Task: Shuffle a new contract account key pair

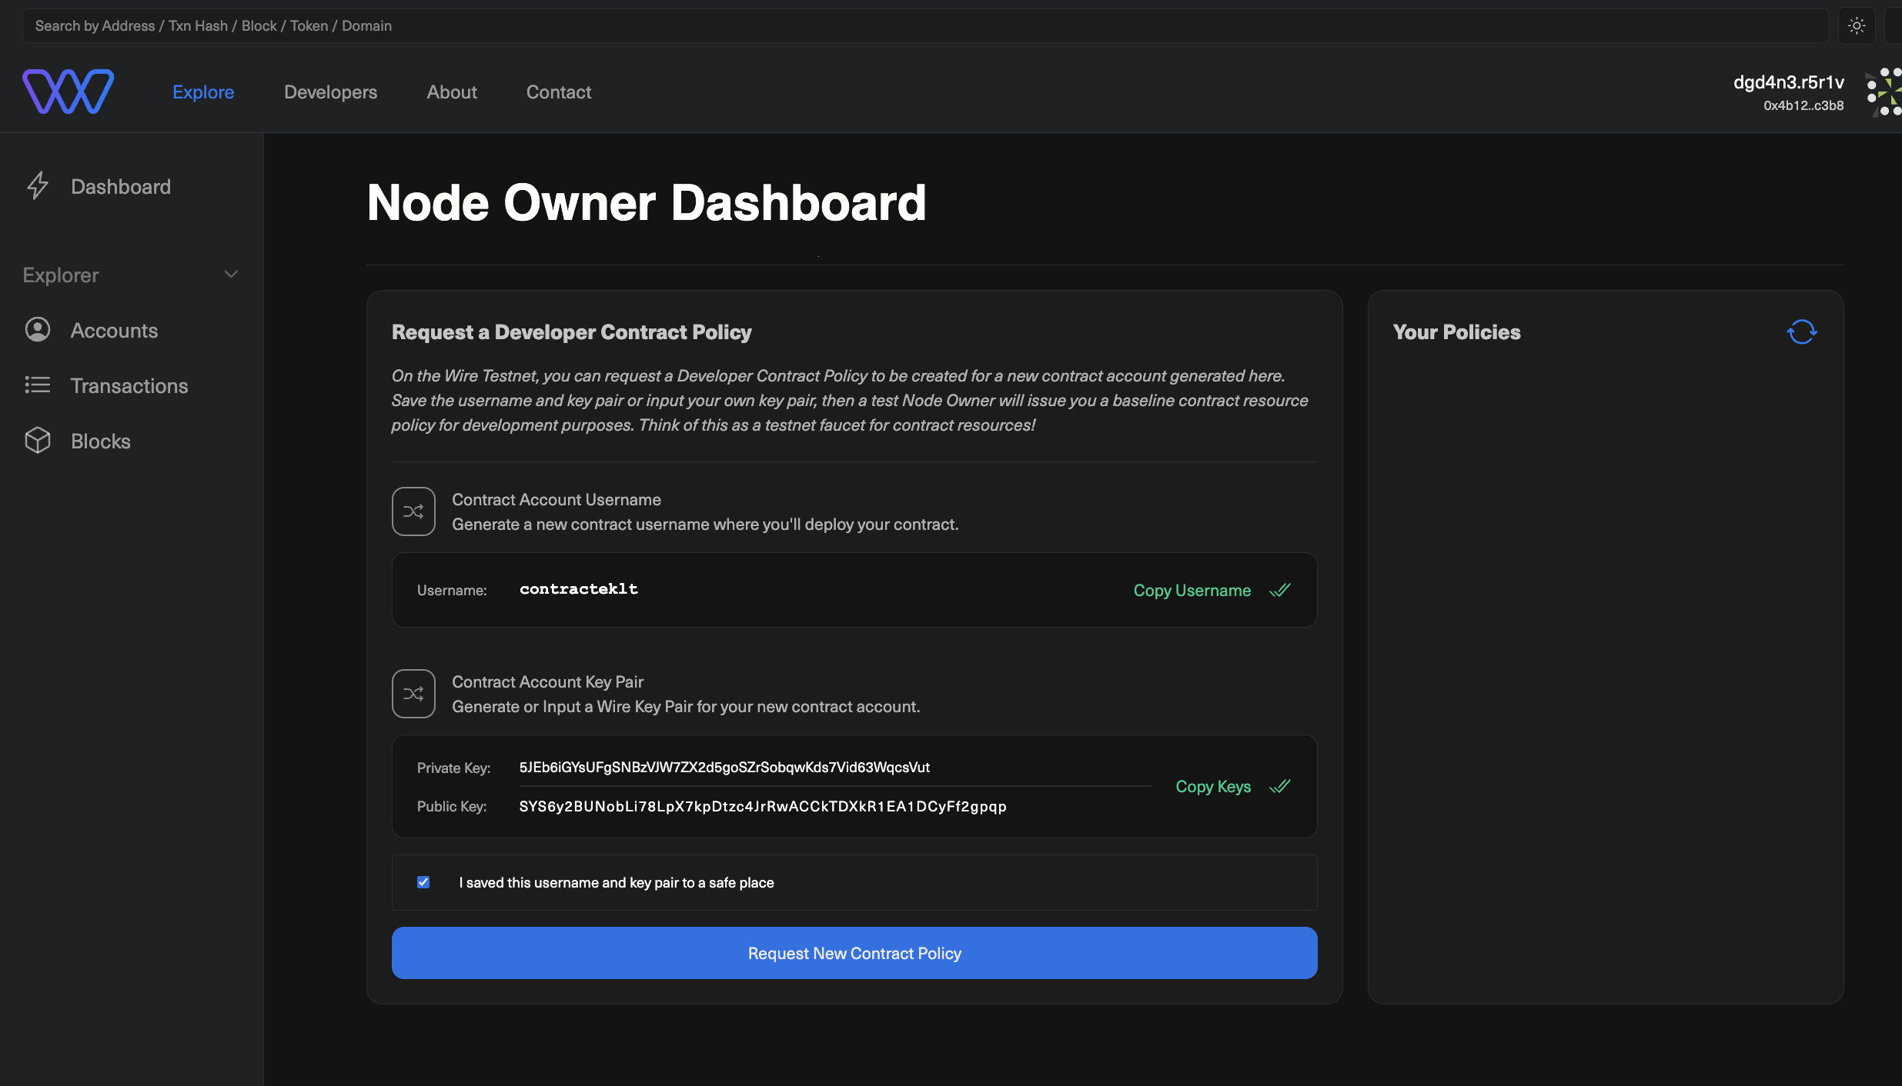Action: point(413,694)
